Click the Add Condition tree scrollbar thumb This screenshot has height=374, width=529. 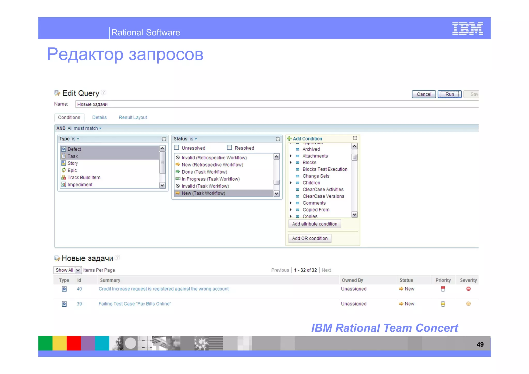click(354, 157)
